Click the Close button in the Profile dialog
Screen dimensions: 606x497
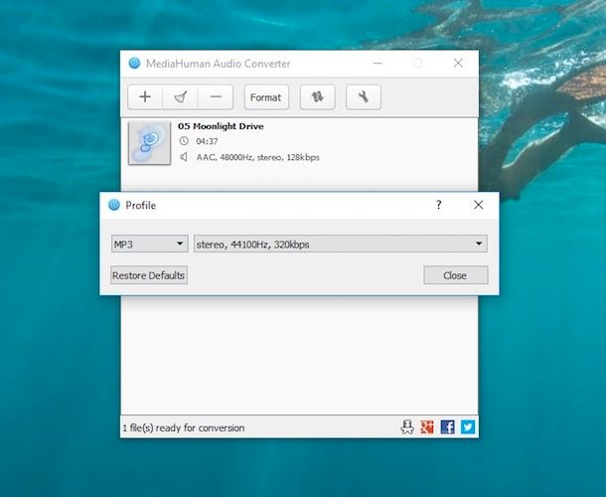(x=456, y=275)
